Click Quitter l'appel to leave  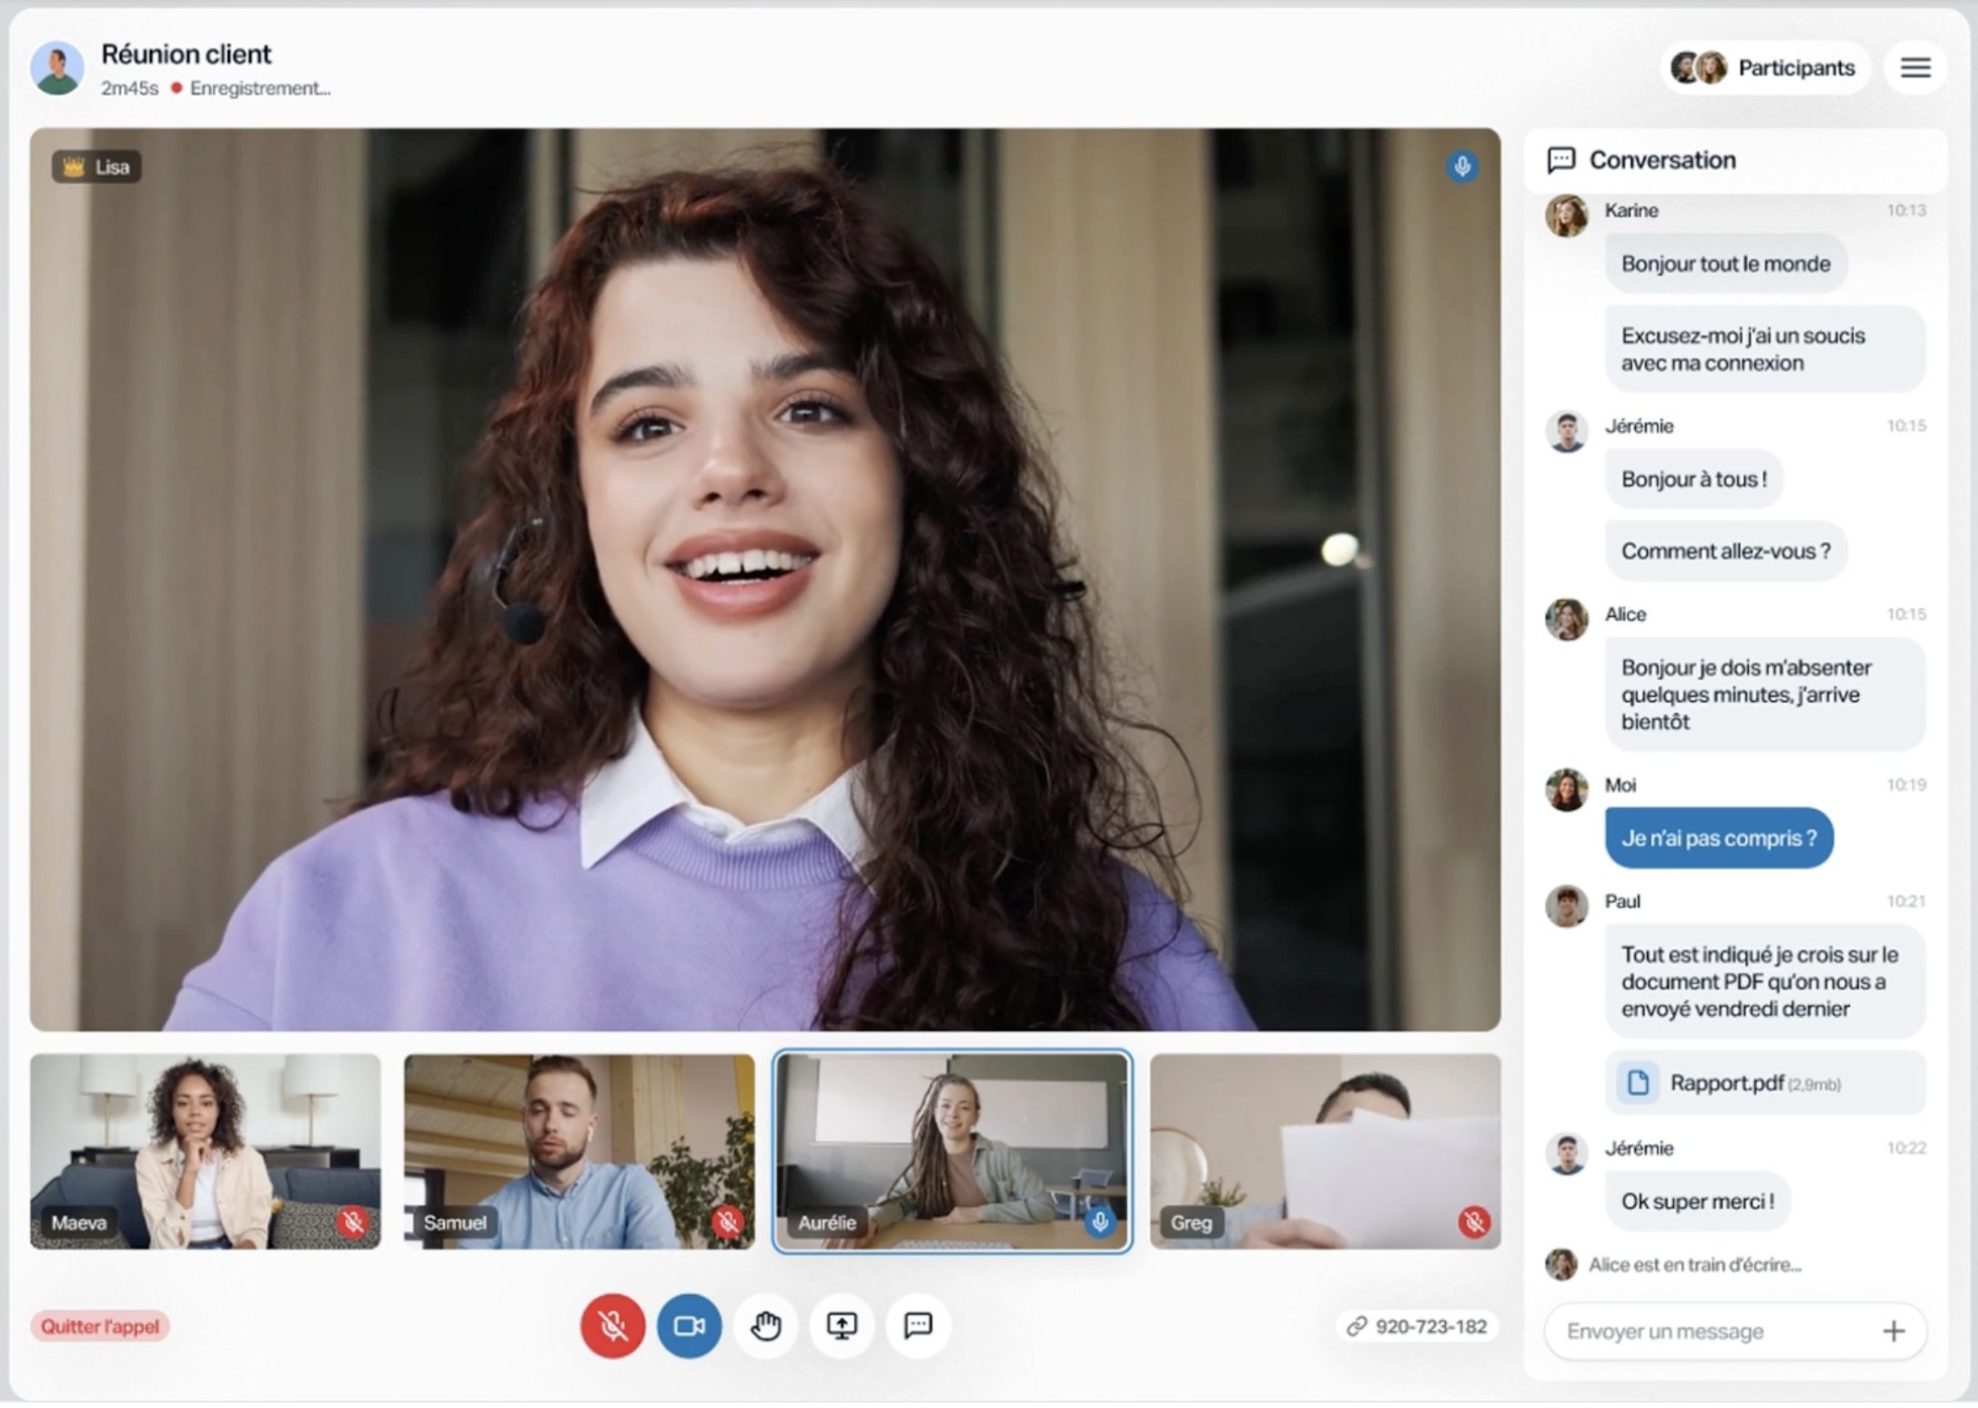(102, 1326)
